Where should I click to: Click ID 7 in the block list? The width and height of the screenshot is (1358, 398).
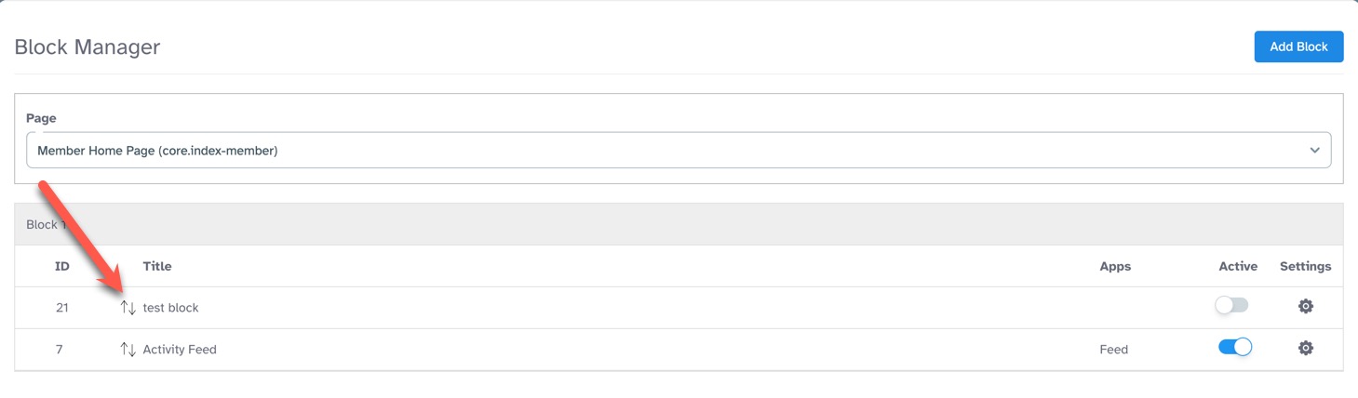click(60, 350)
